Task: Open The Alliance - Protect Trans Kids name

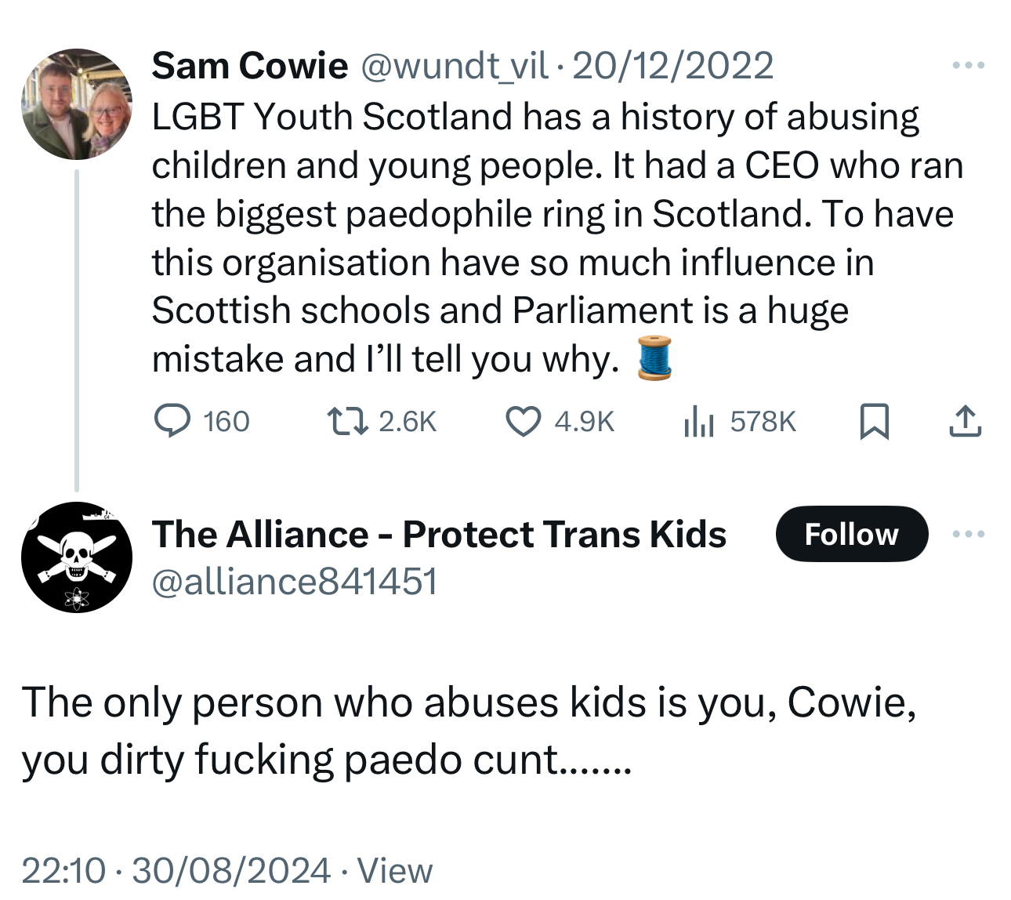Action: (x=439, y=535)
